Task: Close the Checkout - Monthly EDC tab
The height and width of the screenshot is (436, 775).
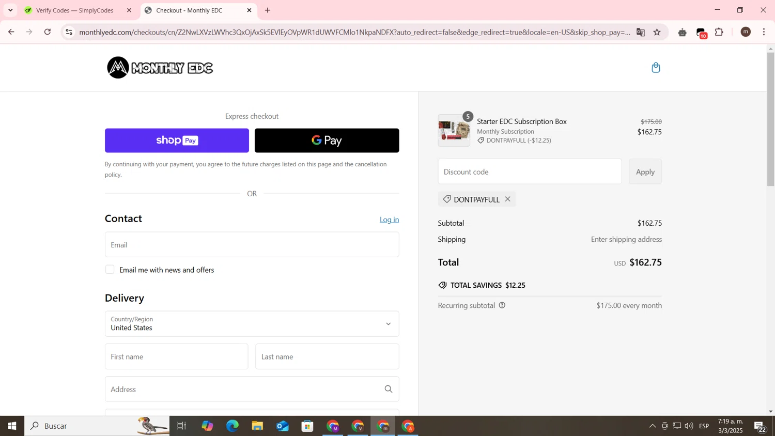Action: tap(249, 10)
